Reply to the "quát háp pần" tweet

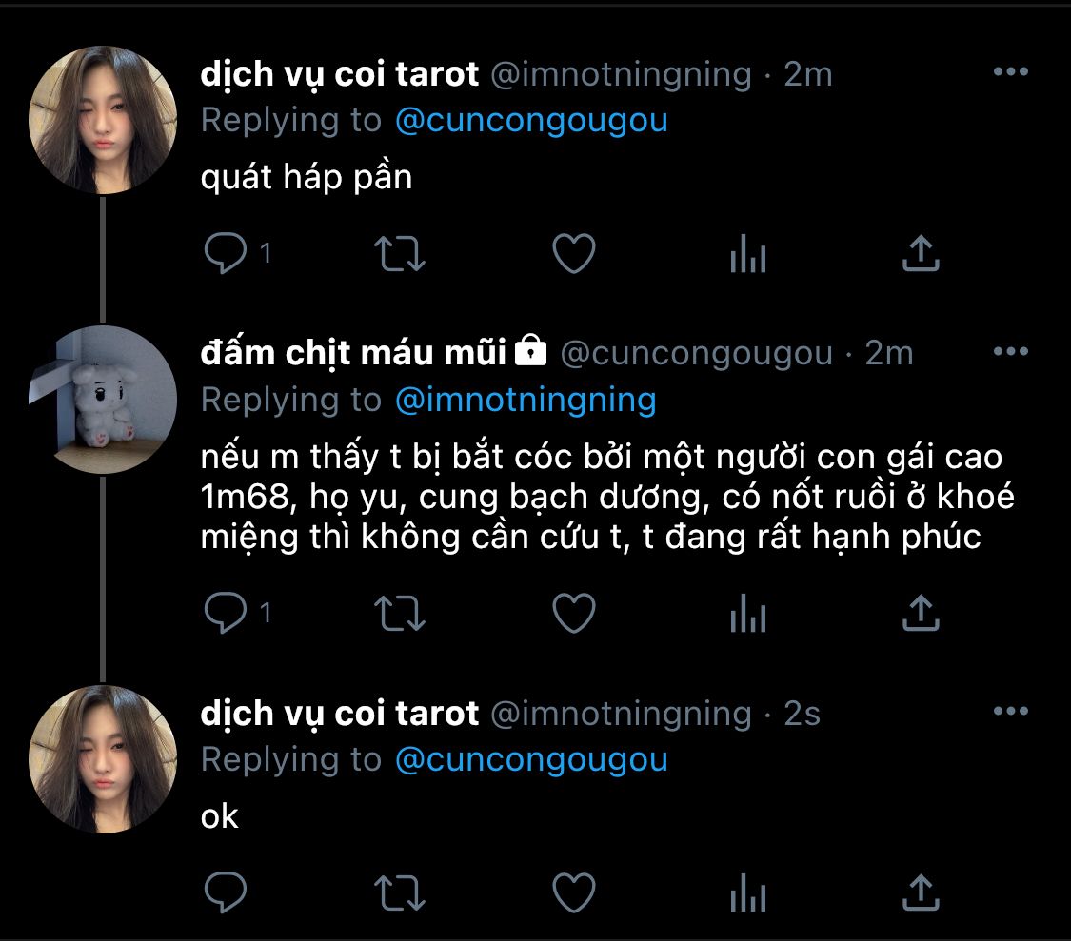pyautogui.click(x=227, y=254)
